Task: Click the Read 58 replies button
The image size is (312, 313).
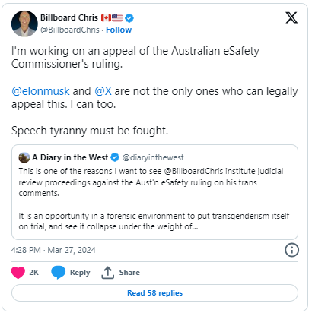Action: tap(154, 293)
